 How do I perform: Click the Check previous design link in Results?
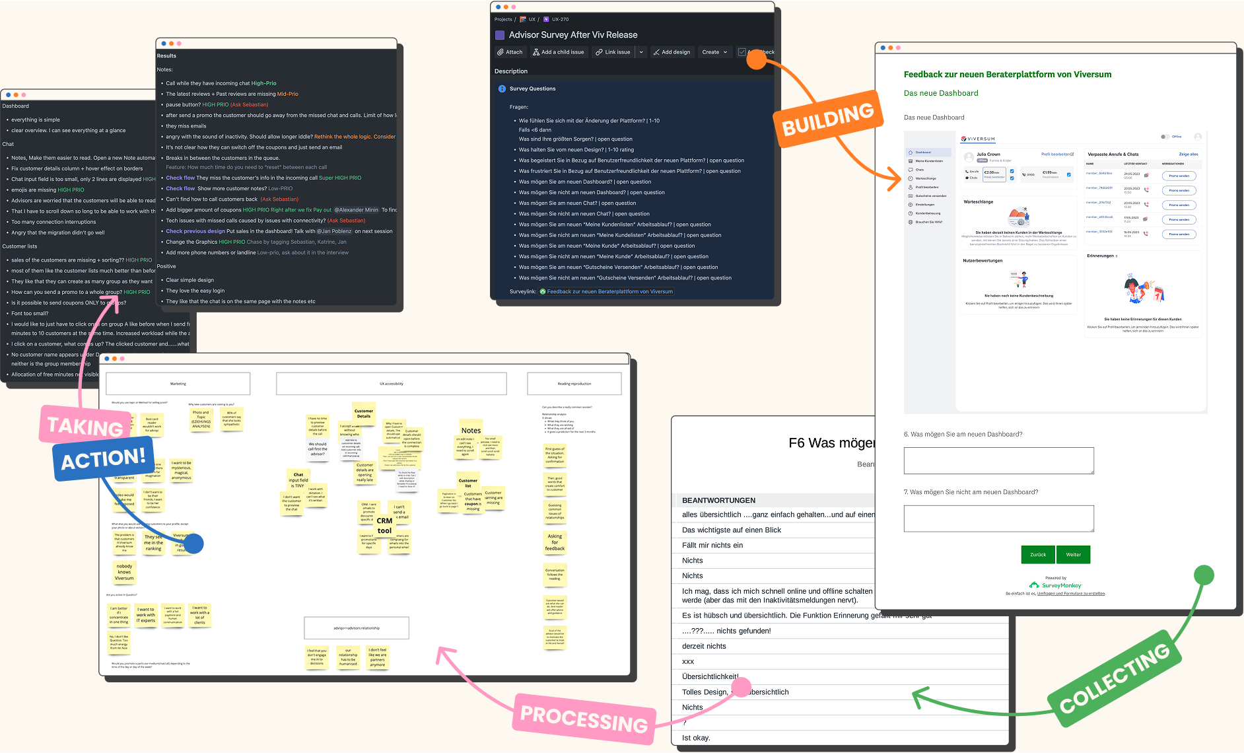click(195, 231)
